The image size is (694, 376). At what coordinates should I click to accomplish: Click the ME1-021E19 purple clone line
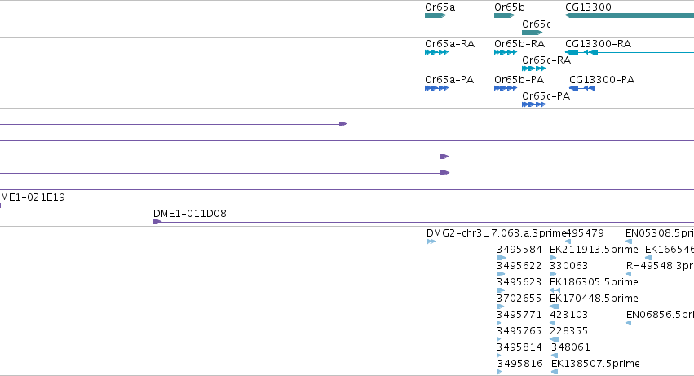347,206
